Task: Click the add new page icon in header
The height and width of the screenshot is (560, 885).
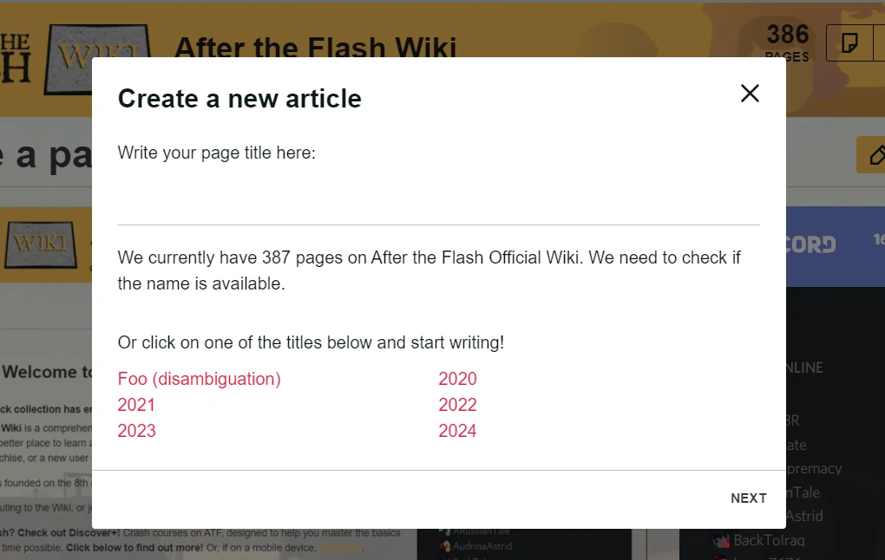Action: point(849,43)
